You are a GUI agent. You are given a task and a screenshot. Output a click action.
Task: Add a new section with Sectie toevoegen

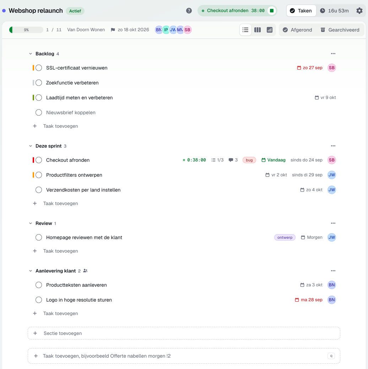[184, 333]
